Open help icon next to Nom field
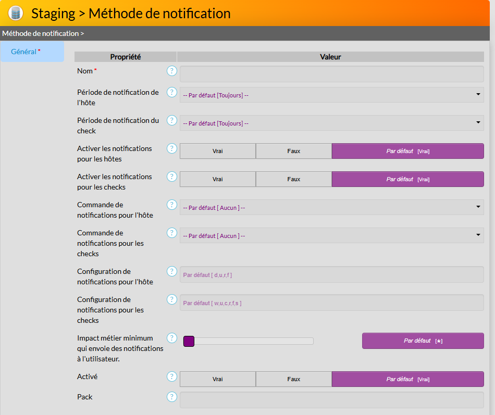Screen dimensions: 495x415 coord(172,71)
